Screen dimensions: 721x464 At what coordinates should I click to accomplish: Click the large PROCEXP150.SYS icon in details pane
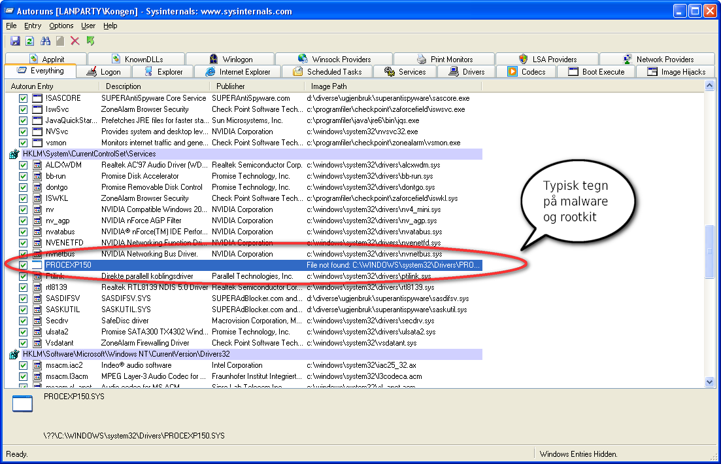click(22, 403)
